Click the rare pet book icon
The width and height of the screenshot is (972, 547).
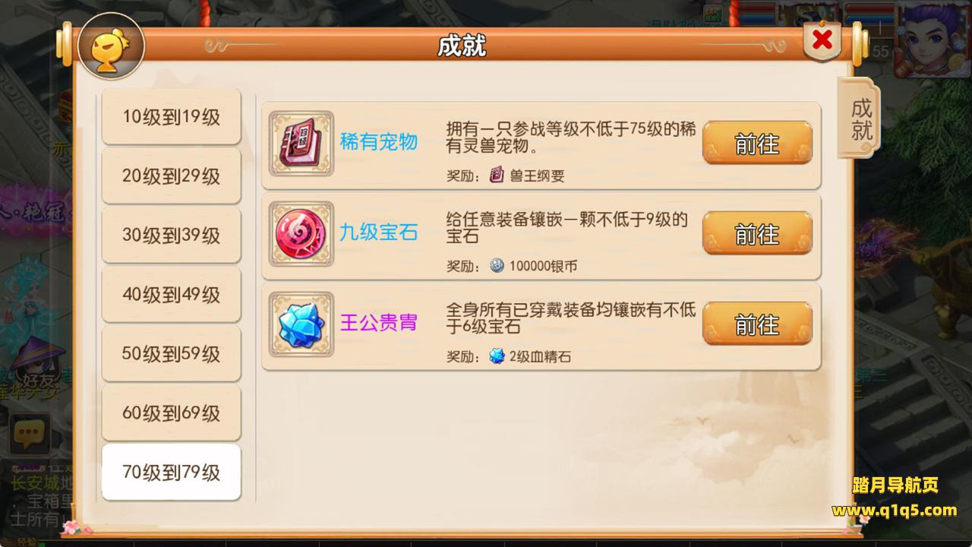301,144
